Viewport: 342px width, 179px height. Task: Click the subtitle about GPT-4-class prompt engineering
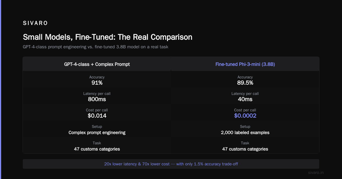[x=95, y=47]
